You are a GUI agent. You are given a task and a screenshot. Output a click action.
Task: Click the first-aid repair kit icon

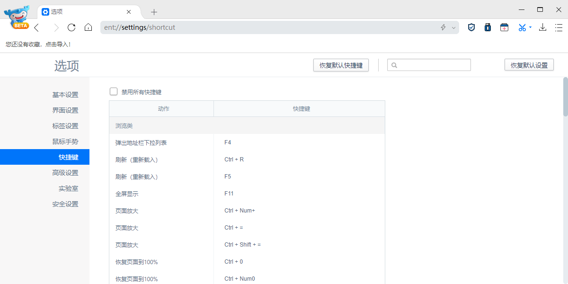pyautogui.click(x=504, y=27)
